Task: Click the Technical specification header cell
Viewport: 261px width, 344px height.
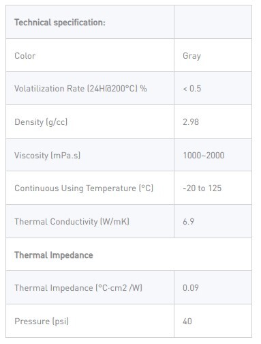Action: (90, 22)
